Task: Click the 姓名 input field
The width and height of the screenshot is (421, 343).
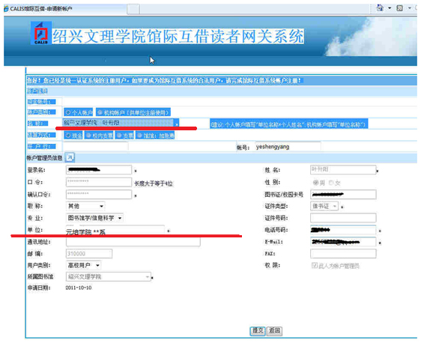Action: [343, 169]
